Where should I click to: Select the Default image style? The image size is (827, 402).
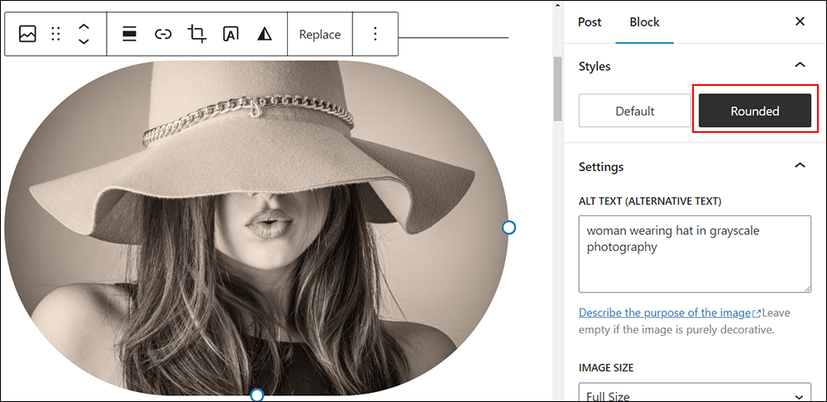[634, 111]
